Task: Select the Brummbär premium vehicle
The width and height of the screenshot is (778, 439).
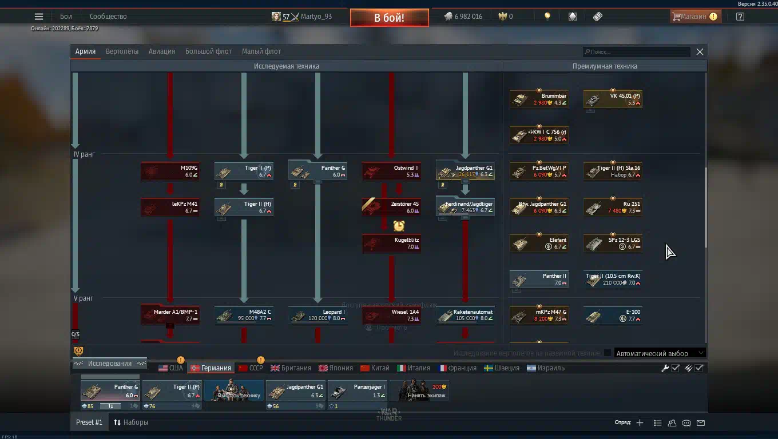Action: pos(539,99)
